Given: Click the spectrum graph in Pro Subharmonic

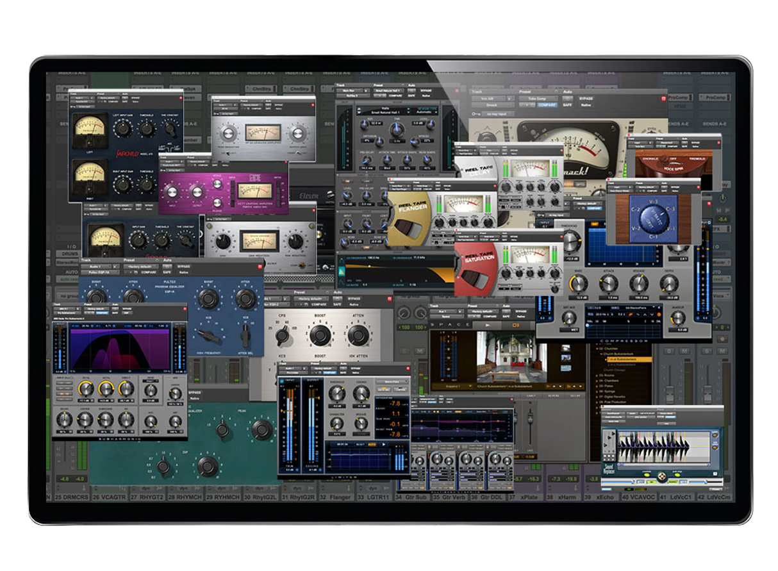Looking at the screenshot, I should pyautogui.click(x=119, y=350).
